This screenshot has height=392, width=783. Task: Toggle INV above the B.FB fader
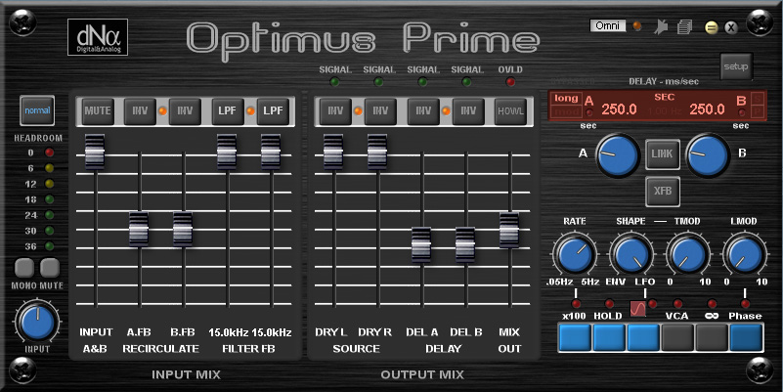point(185,110)
